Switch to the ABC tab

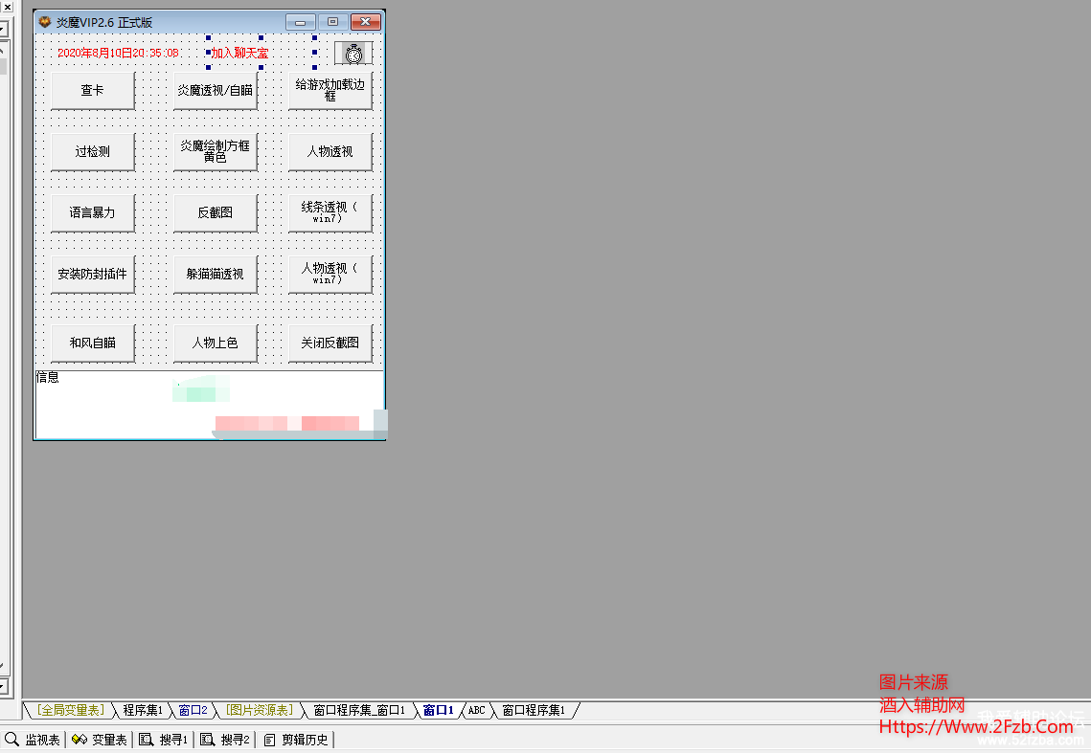pos(475,711)
